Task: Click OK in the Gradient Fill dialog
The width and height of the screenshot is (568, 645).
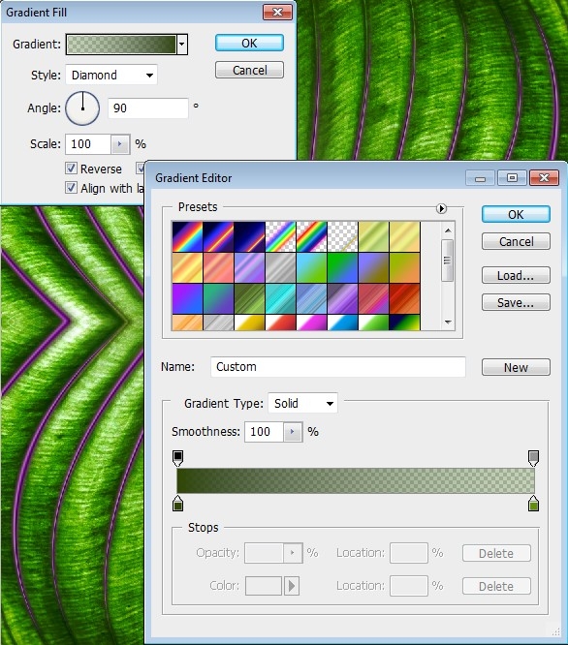Action: pyautogui.click(x=249, y=43)
